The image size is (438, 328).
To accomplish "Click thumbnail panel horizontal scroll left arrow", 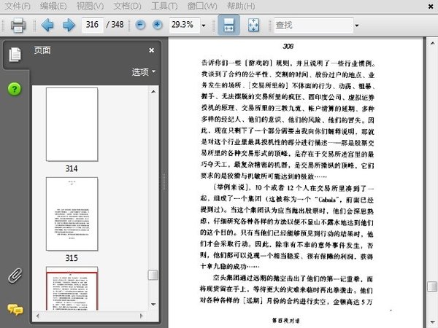I will (38, 316).
